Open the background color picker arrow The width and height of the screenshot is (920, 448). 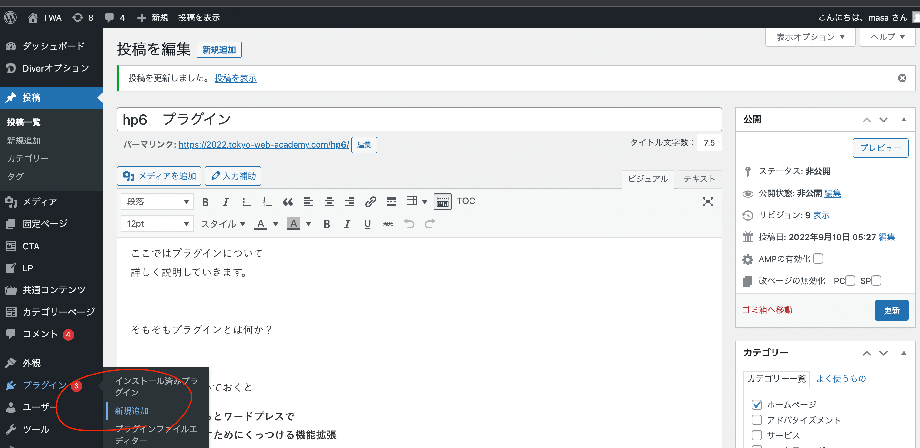[x=308, y=224]
